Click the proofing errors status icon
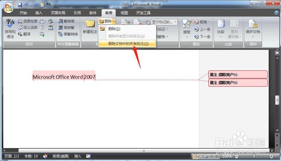 pyautogui.click(x=45, y=156)
